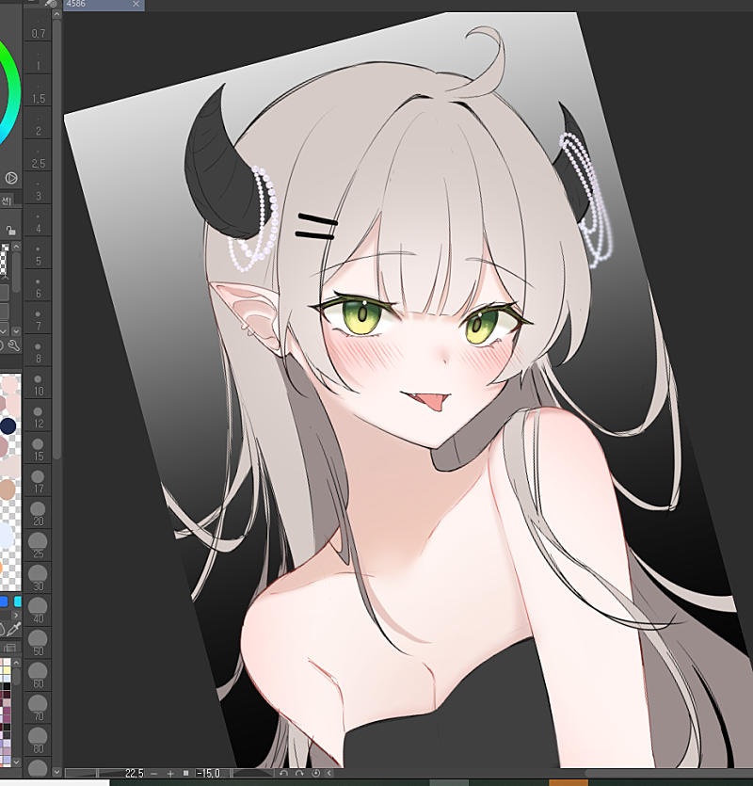Close the 4586 canvas tab

[136, 4]
